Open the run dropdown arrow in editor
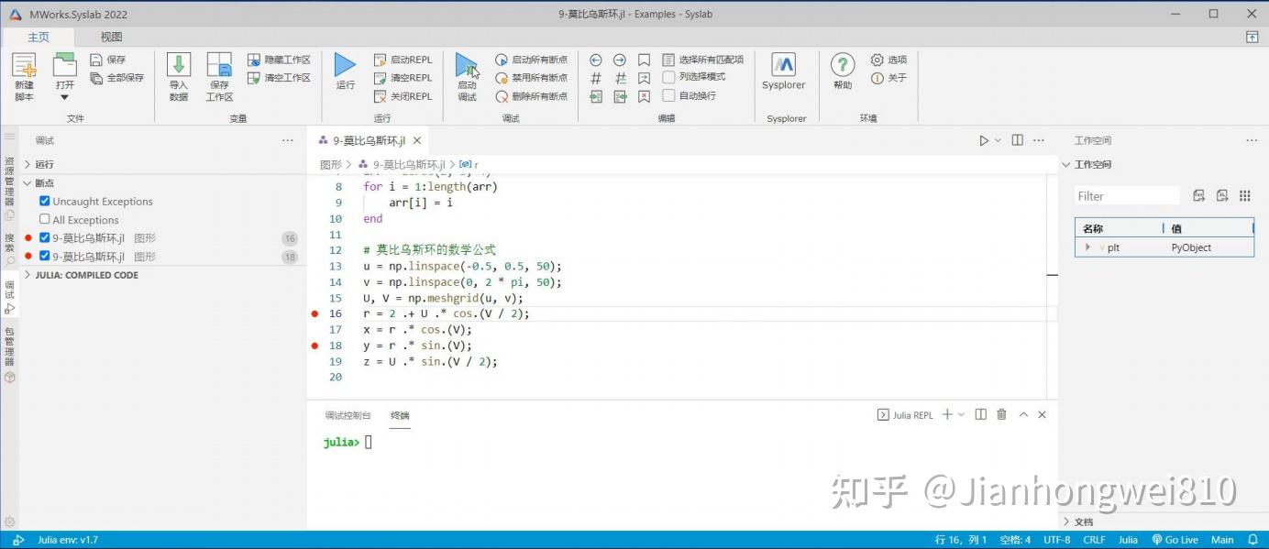1269x549 pixels. 998,140
